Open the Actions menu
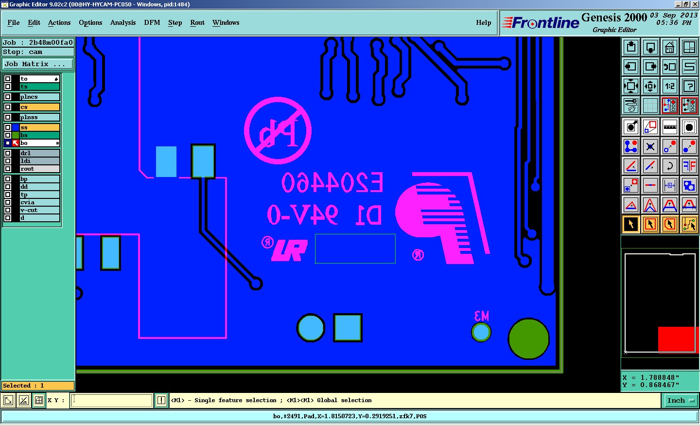This screenshot has height=426, width=700. [x=59, y=22]
